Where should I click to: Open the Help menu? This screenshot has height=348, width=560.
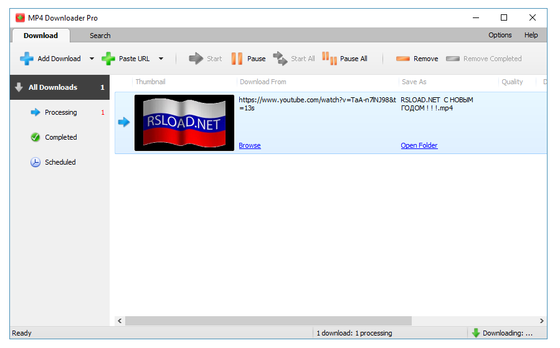point(531,35)
